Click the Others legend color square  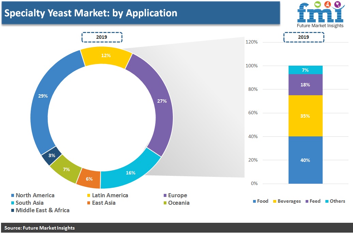[x=327, y=201]
